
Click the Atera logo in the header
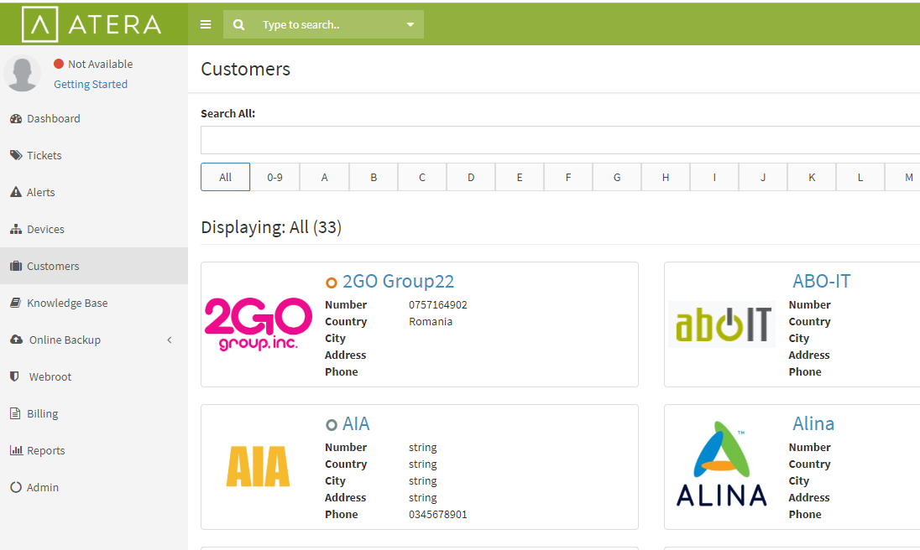(x=91, y=24)
